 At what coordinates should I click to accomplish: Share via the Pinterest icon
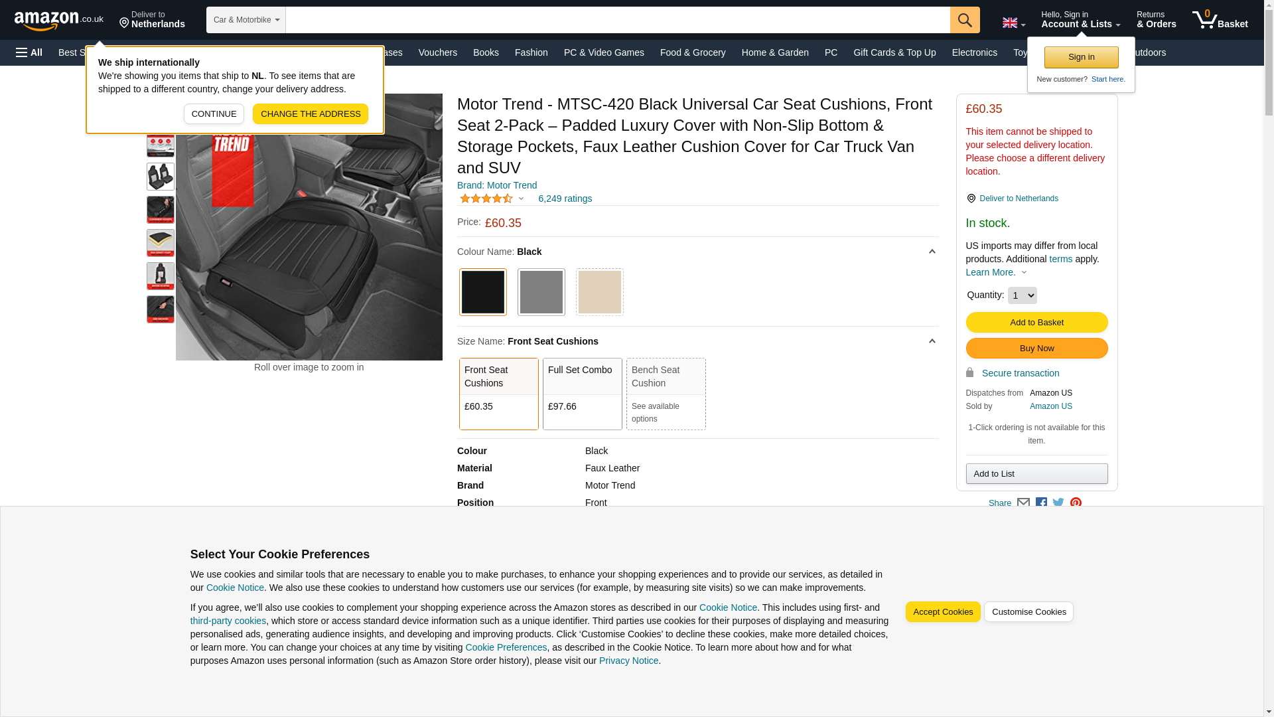click(1076, 503)
